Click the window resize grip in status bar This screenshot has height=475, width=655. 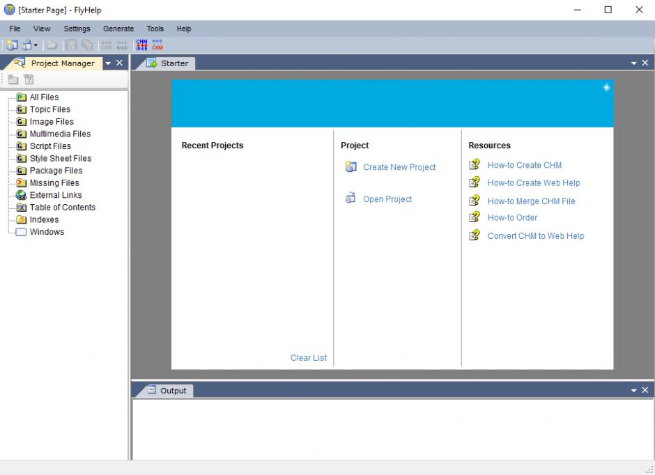[649, 469]
